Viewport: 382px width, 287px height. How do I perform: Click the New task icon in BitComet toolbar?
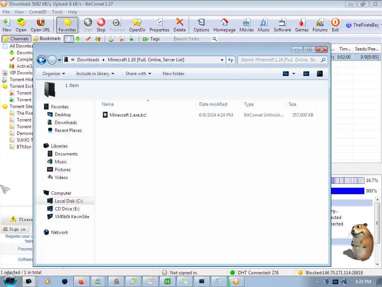[x=7, y=25]
